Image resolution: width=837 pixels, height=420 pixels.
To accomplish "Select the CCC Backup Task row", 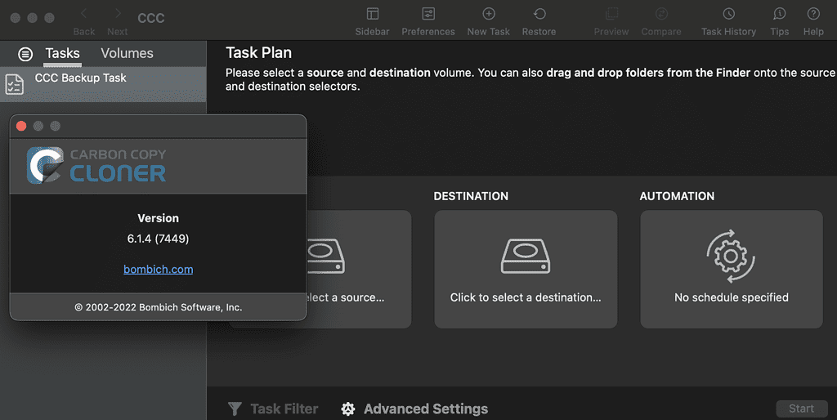I will 103,84.
